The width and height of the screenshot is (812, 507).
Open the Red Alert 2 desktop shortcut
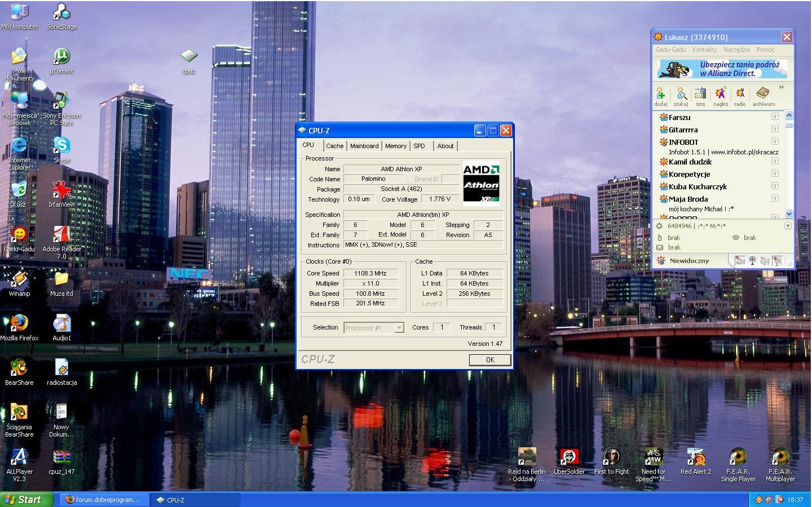tap(696, 461)
